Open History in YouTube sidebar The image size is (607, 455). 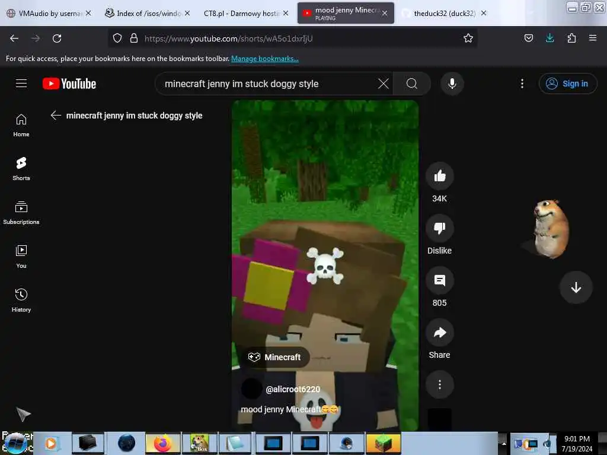pyautogui.click(x=21, y=300)
